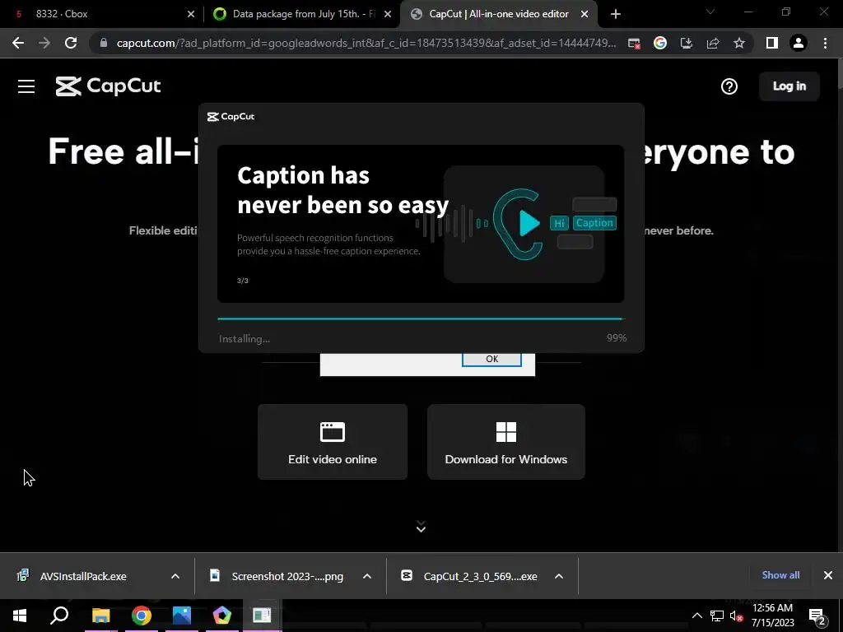Close the 8332 · Cbox tab
This screenshot has width=843, height=632.
(x=190, y=14)
